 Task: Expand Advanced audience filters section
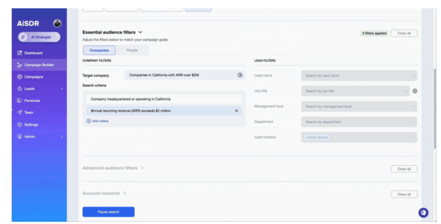click(142, 168)
